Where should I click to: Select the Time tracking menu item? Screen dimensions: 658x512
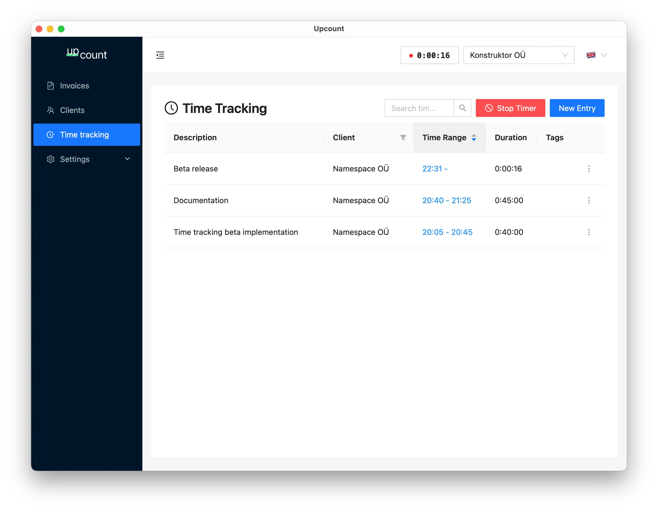pyautogui.click(x=84, y=135)
